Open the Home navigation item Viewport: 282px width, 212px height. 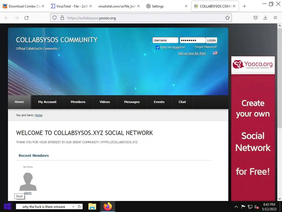tap(20, 102)
